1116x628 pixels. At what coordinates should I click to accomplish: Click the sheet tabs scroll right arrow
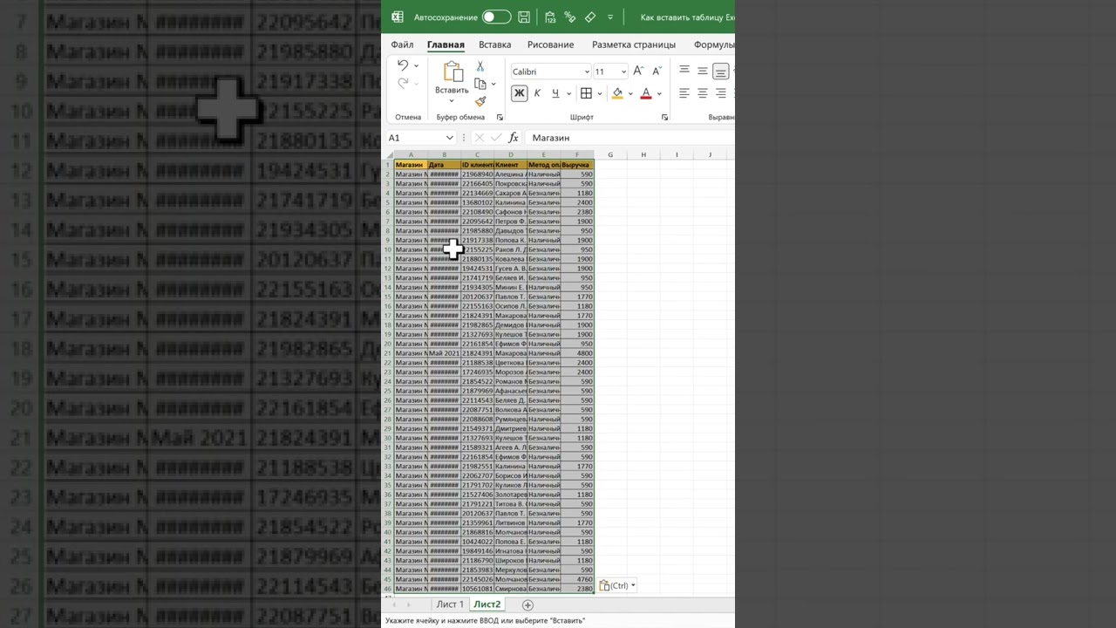pyautogui.click(x=408, y=604)
